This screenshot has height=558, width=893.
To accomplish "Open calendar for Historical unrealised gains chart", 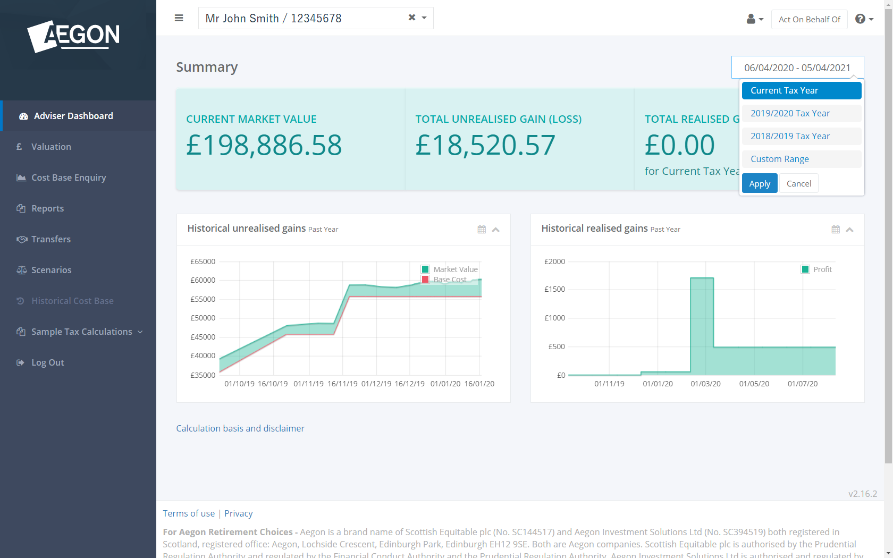I will tap(482, 230).
